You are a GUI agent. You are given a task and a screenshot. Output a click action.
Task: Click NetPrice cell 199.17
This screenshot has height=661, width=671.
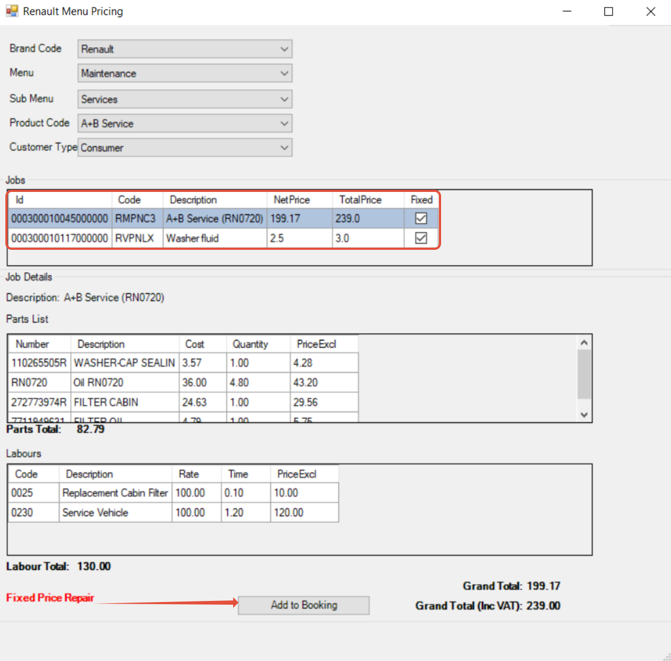[x=300, y=219]
